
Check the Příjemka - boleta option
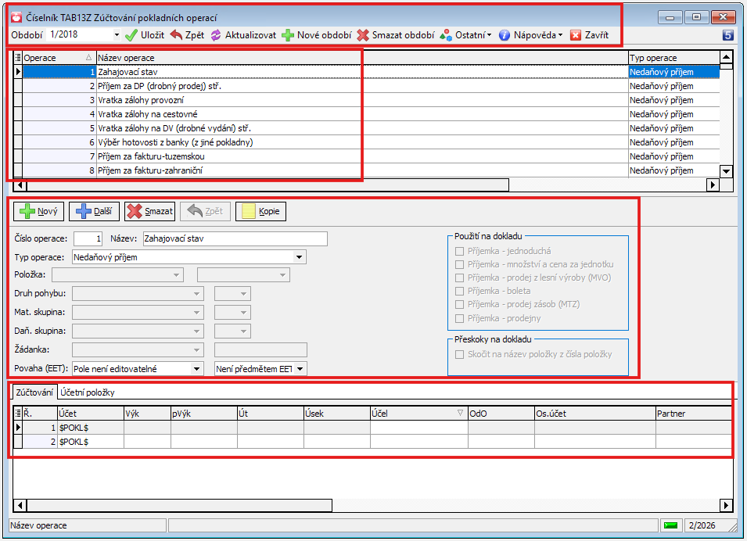coord(459,291)
